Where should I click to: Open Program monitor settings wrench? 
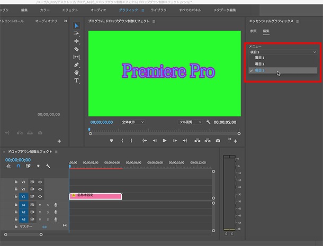(x=208, y=122)
